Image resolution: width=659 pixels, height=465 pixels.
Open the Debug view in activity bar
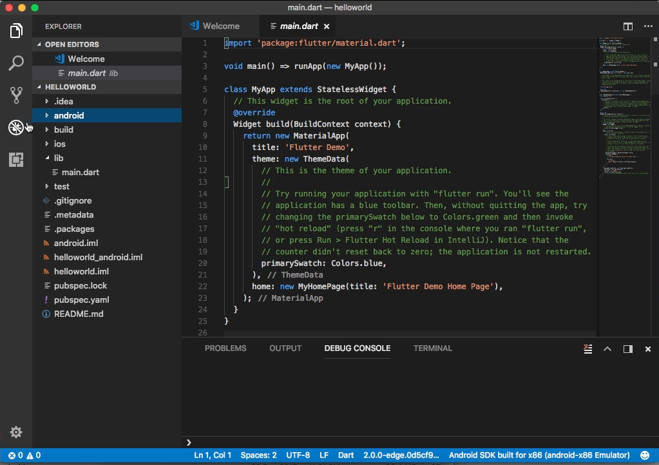pyautogui.click(x=16, y=128)
